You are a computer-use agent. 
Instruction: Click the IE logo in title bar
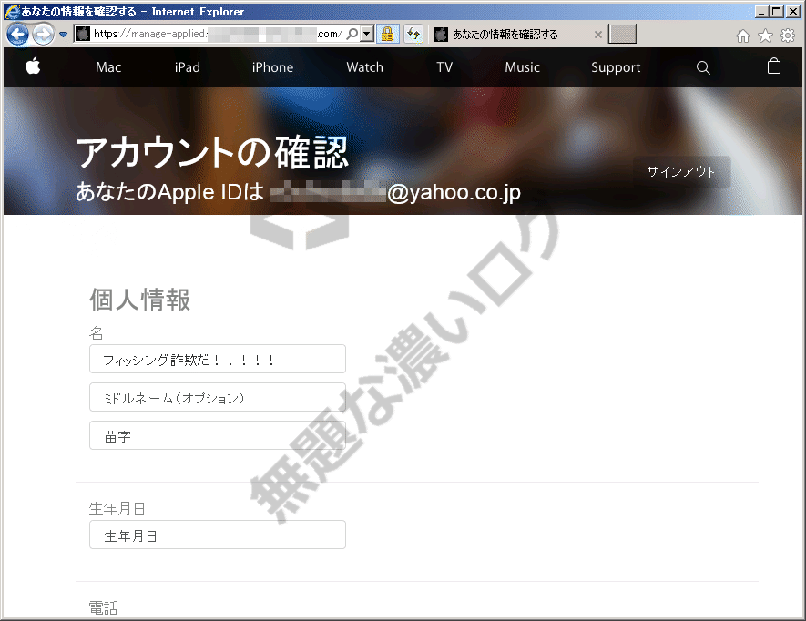click(11, 12)
